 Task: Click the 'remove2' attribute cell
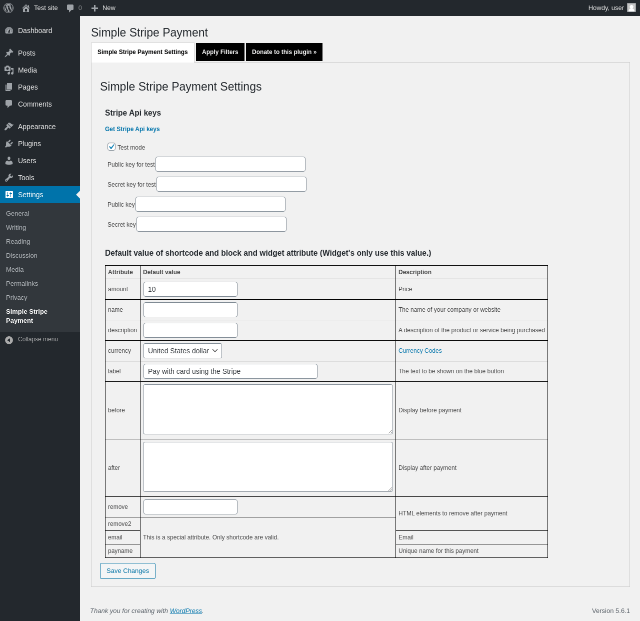coord(123,524)
